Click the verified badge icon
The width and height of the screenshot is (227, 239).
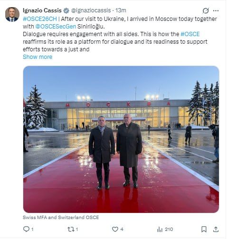[66, 10]
